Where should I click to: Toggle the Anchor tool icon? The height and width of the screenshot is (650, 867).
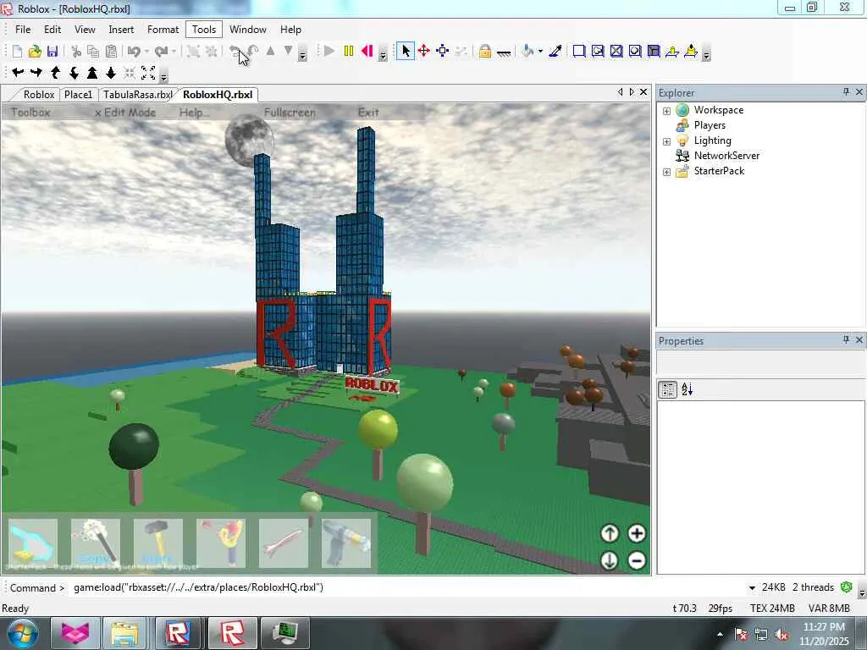point(504,52)
